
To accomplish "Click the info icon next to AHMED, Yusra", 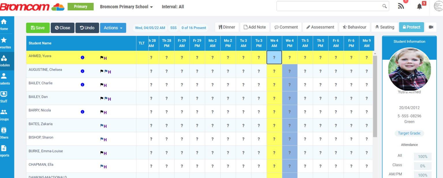I will click(82, 57).
